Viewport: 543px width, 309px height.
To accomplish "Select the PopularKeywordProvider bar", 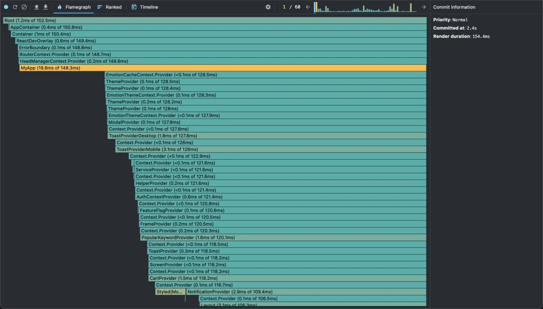I will pos(283,238).
